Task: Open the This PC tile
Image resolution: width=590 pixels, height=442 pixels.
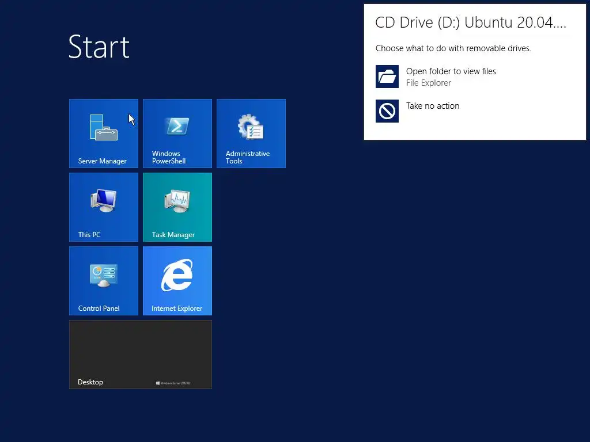Action: coord(104,207)
